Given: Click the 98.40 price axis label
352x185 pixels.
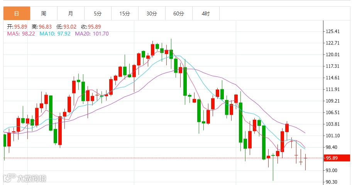Looking at the screenshot, I should tap(332, 147).
